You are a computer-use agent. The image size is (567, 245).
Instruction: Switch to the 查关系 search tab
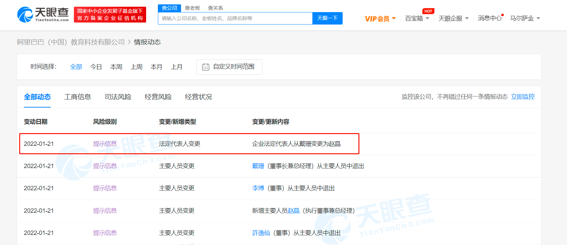[215, 8]
